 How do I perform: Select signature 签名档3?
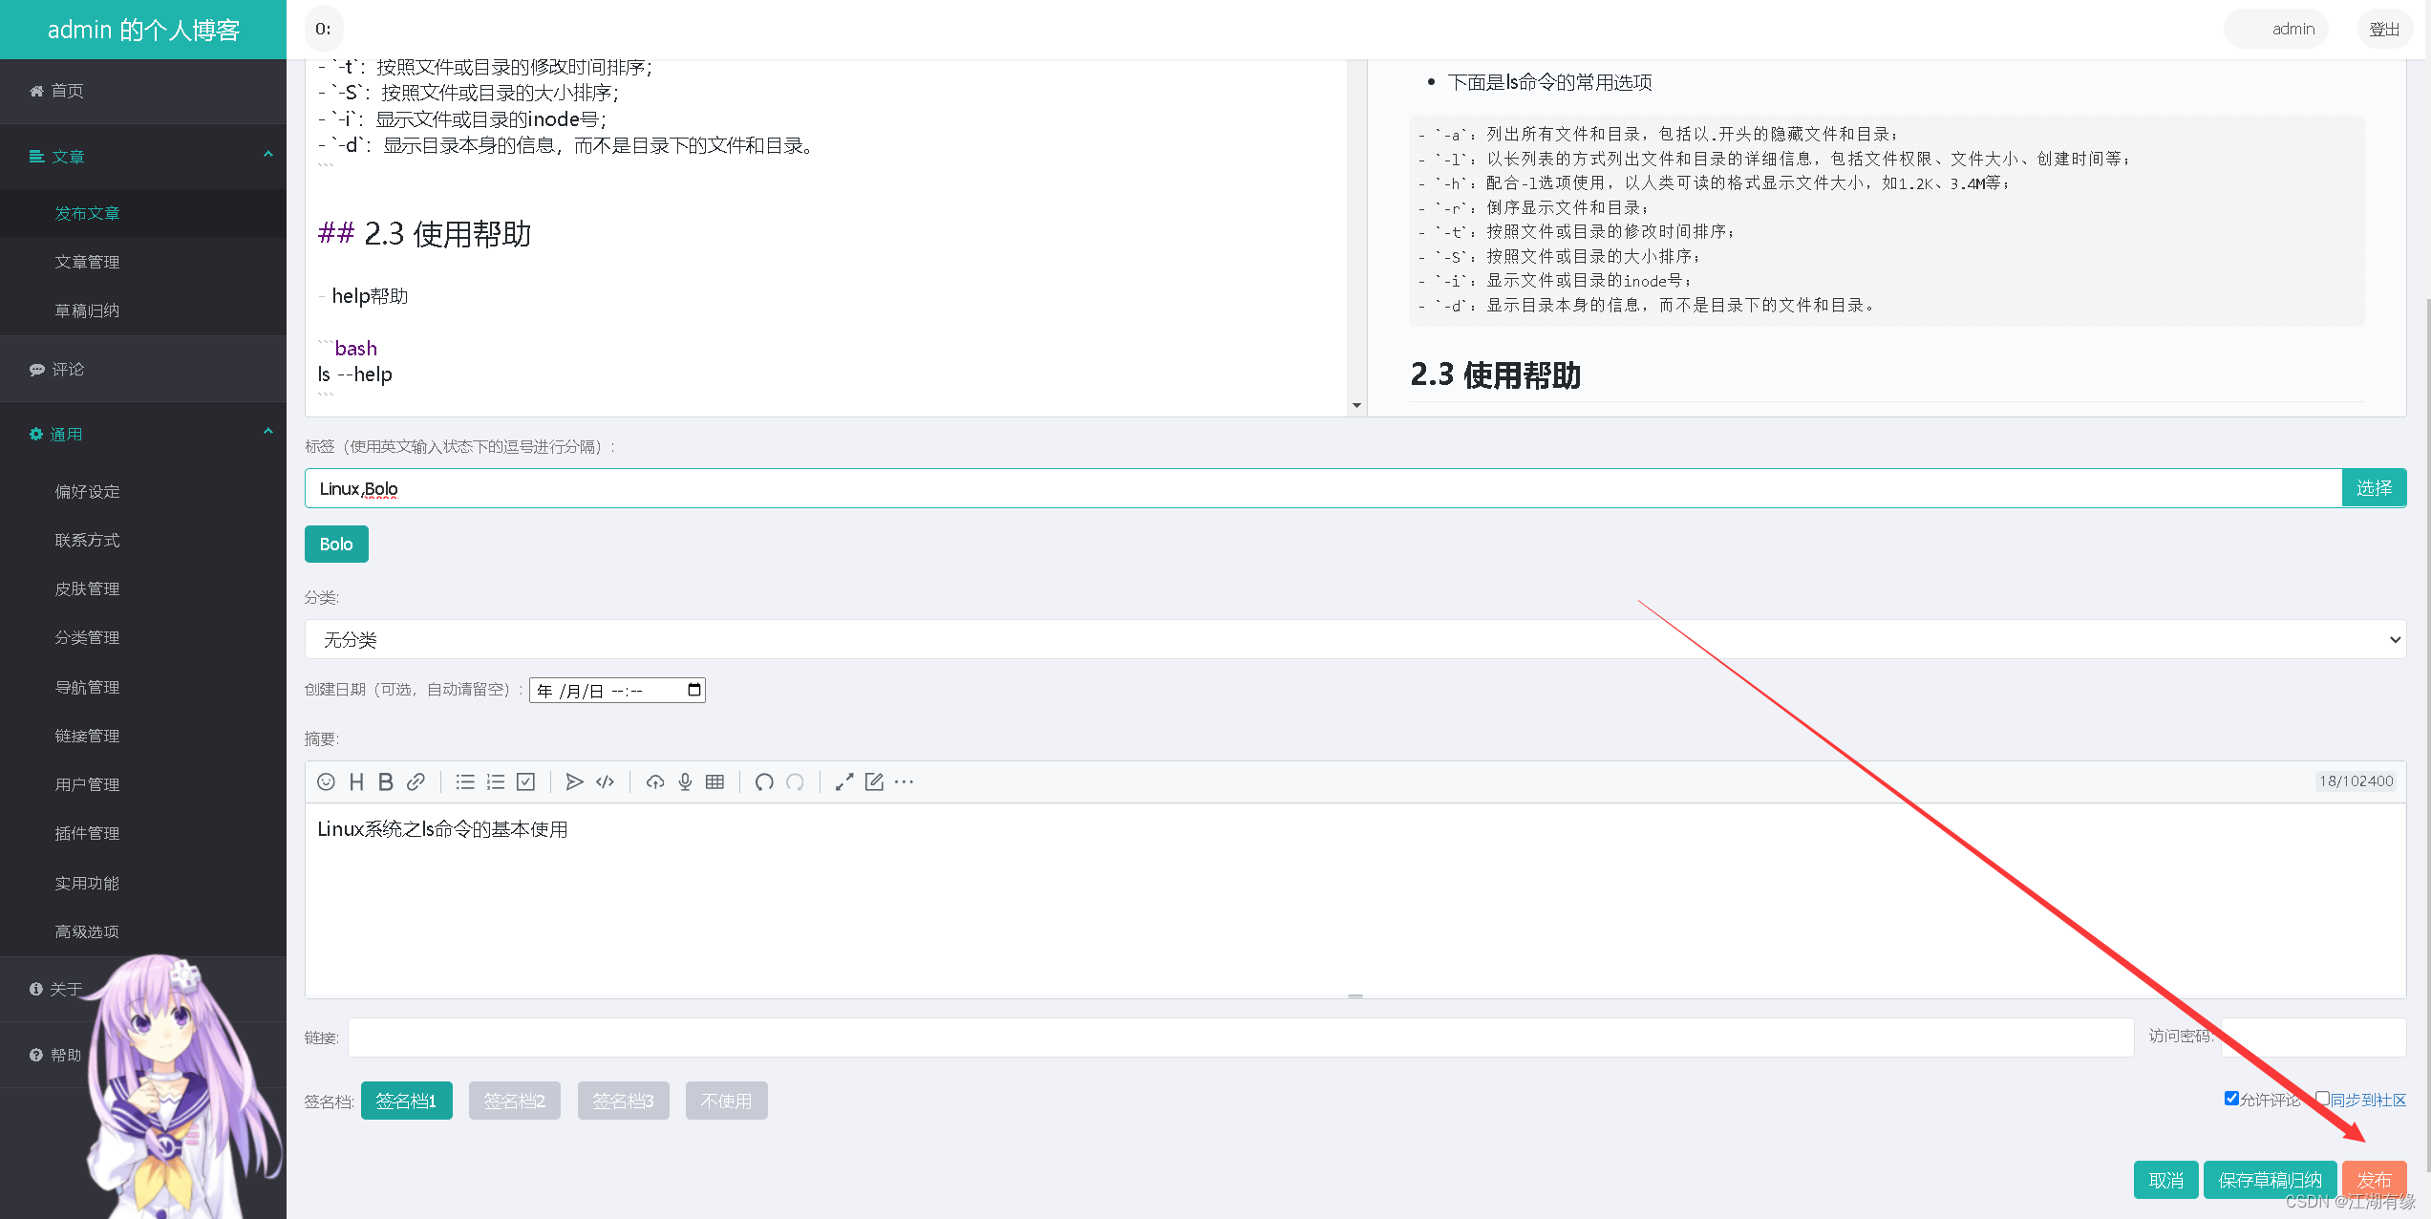pyautogui.click(x=623, y=1101)
